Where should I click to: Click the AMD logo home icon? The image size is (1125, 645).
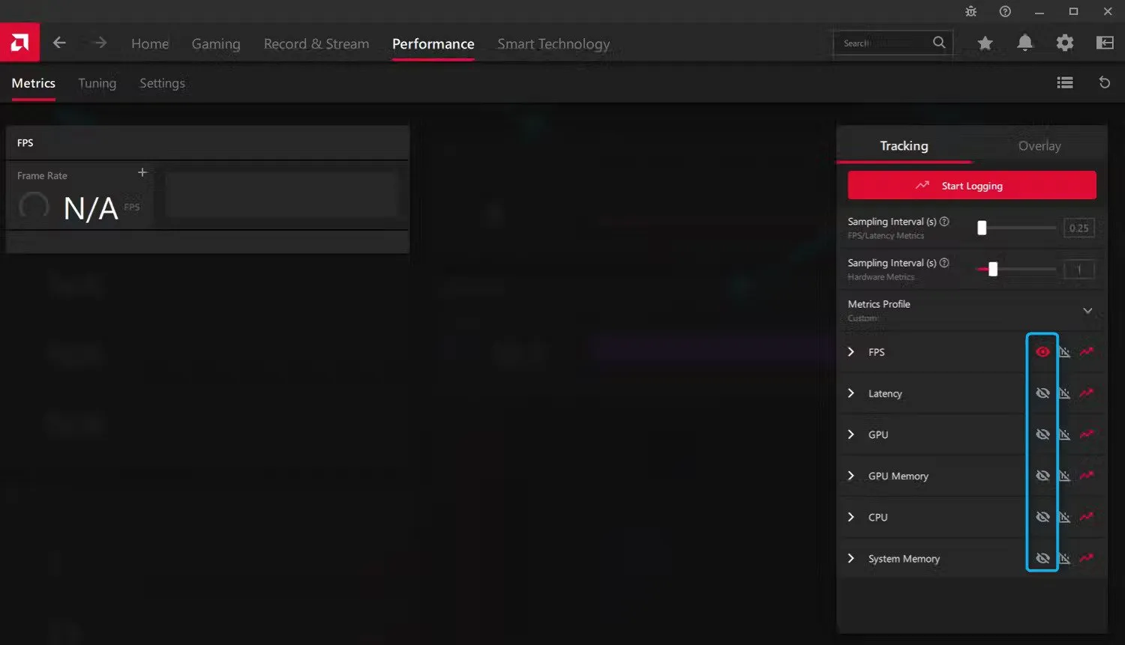click(19, 43)
